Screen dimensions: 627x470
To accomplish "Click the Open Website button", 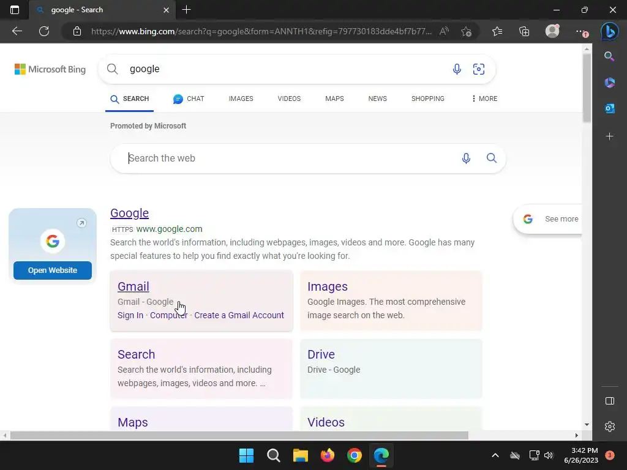I will pos(53,270).
